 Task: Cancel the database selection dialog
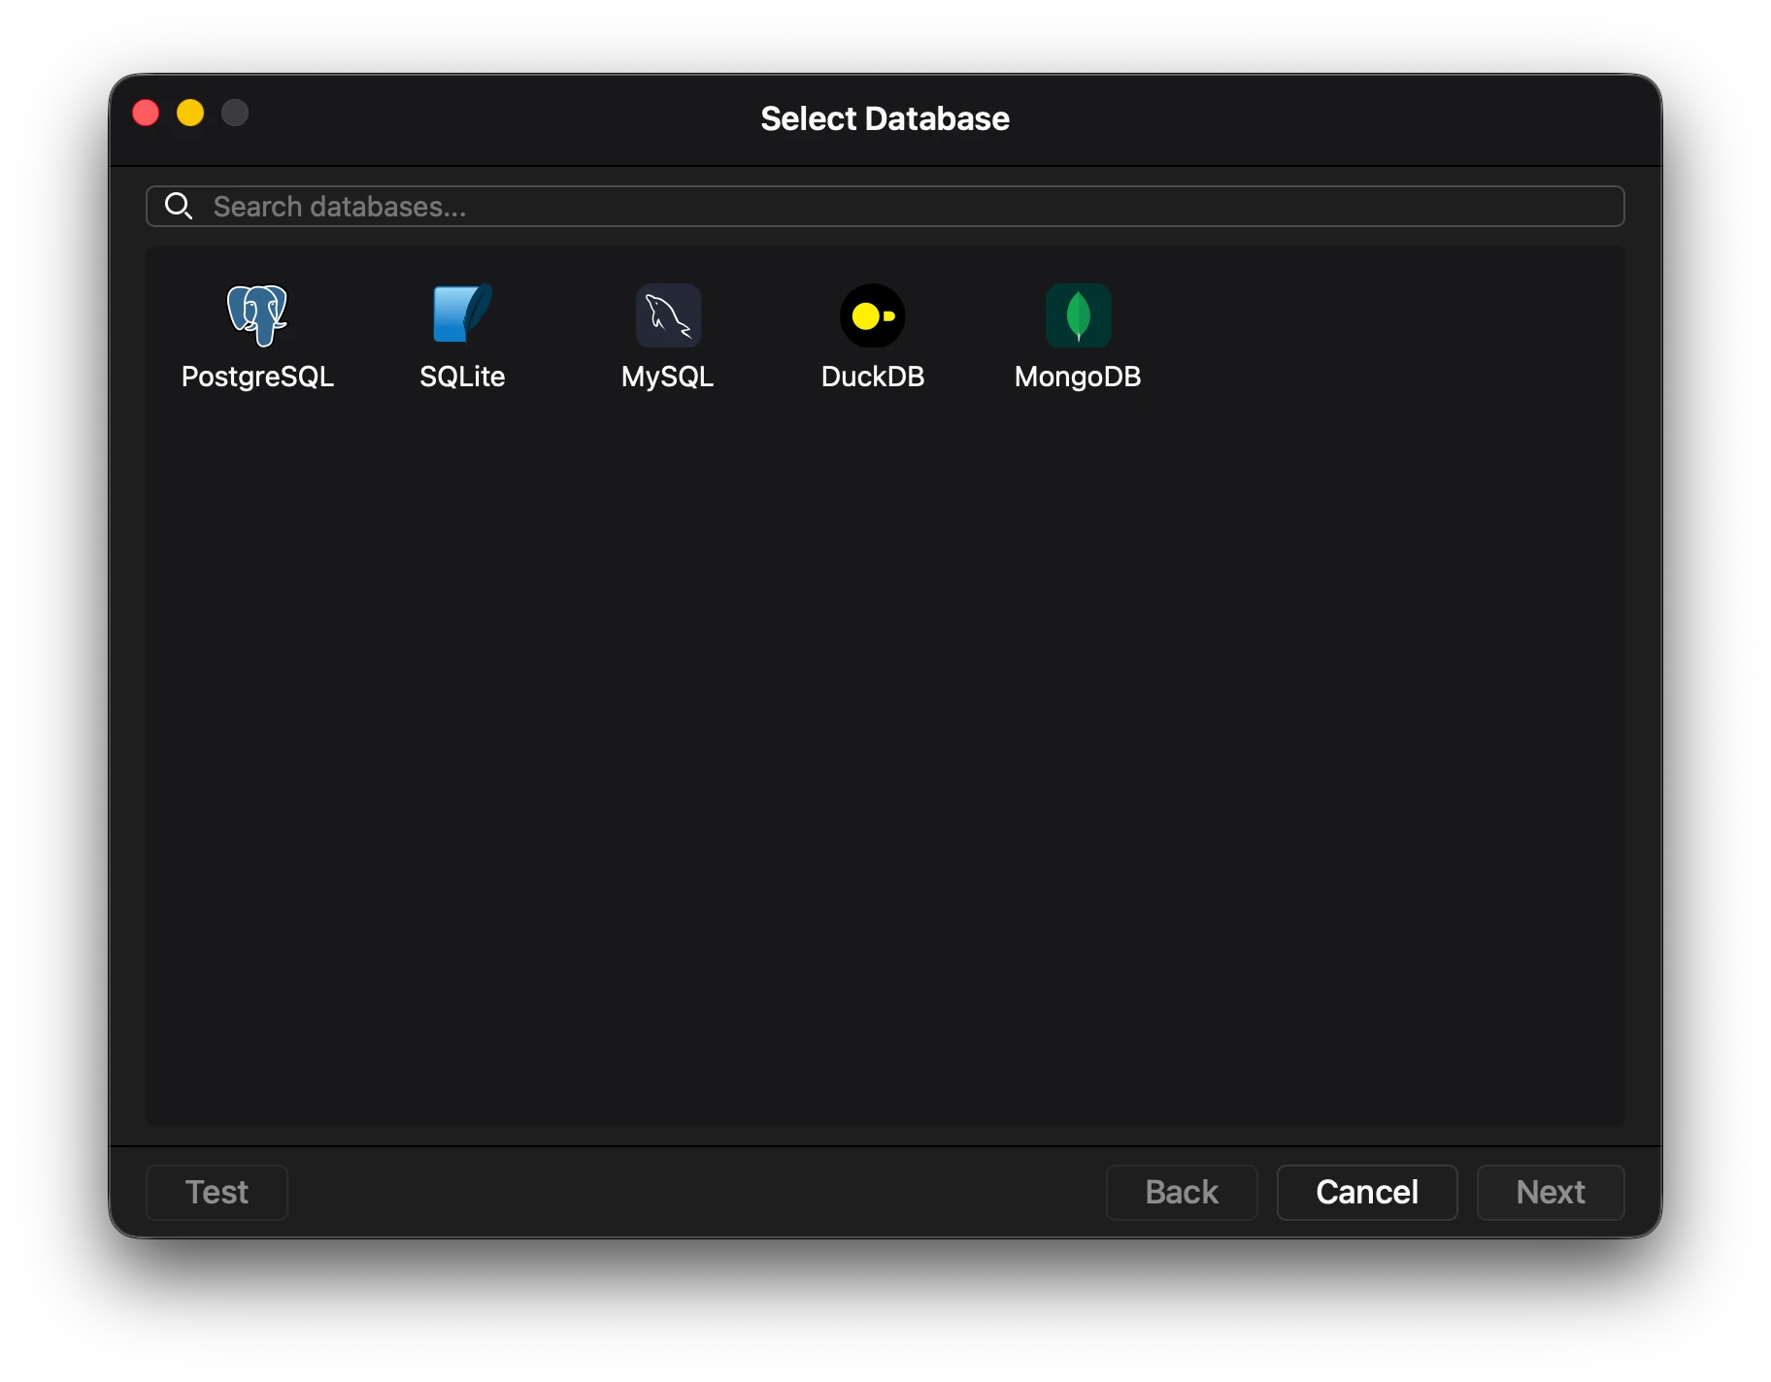pyautogui.click(x=1366, y=1192)
